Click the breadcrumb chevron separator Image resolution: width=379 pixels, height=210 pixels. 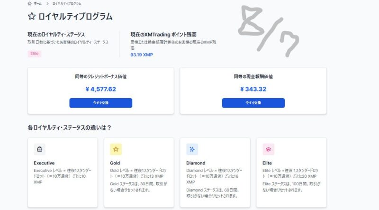[47, 4]
